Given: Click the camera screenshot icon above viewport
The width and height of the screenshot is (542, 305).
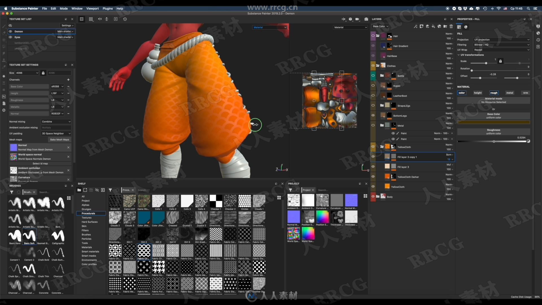Looking at the screenshot, I should coord(366,19).
